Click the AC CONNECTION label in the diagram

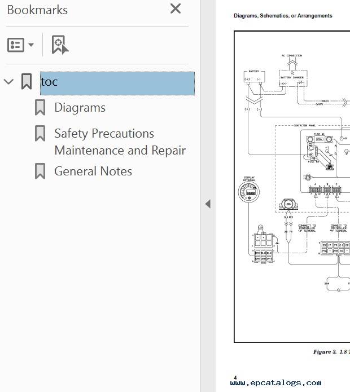[x=292, y=55]
